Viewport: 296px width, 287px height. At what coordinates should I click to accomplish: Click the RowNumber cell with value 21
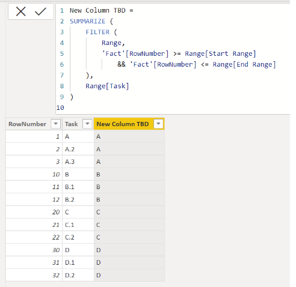tap(34, 225)
